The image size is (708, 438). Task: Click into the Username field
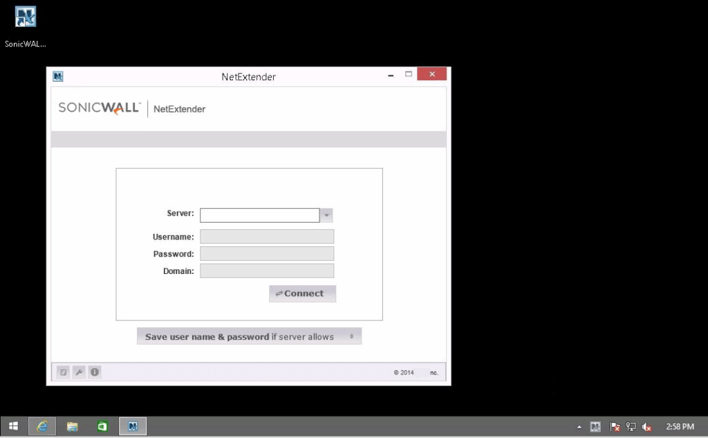[x=267, y=237]
